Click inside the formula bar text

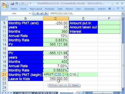pos(85,14)
